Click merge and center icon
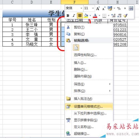Screen dimensions: 139x138 131,8
